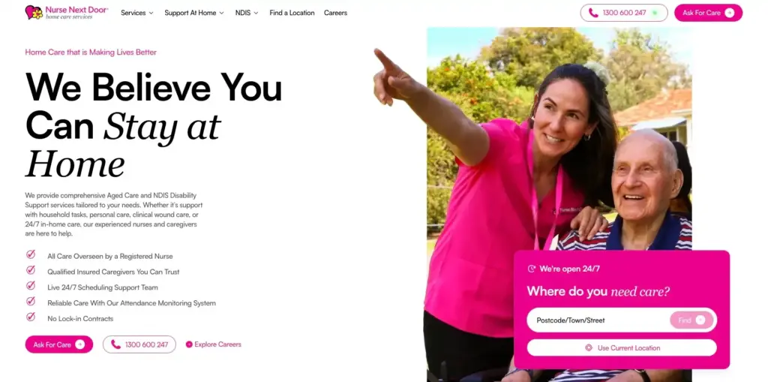Click checkmark beside All Care Overseen by Registered Nurse

30,254
